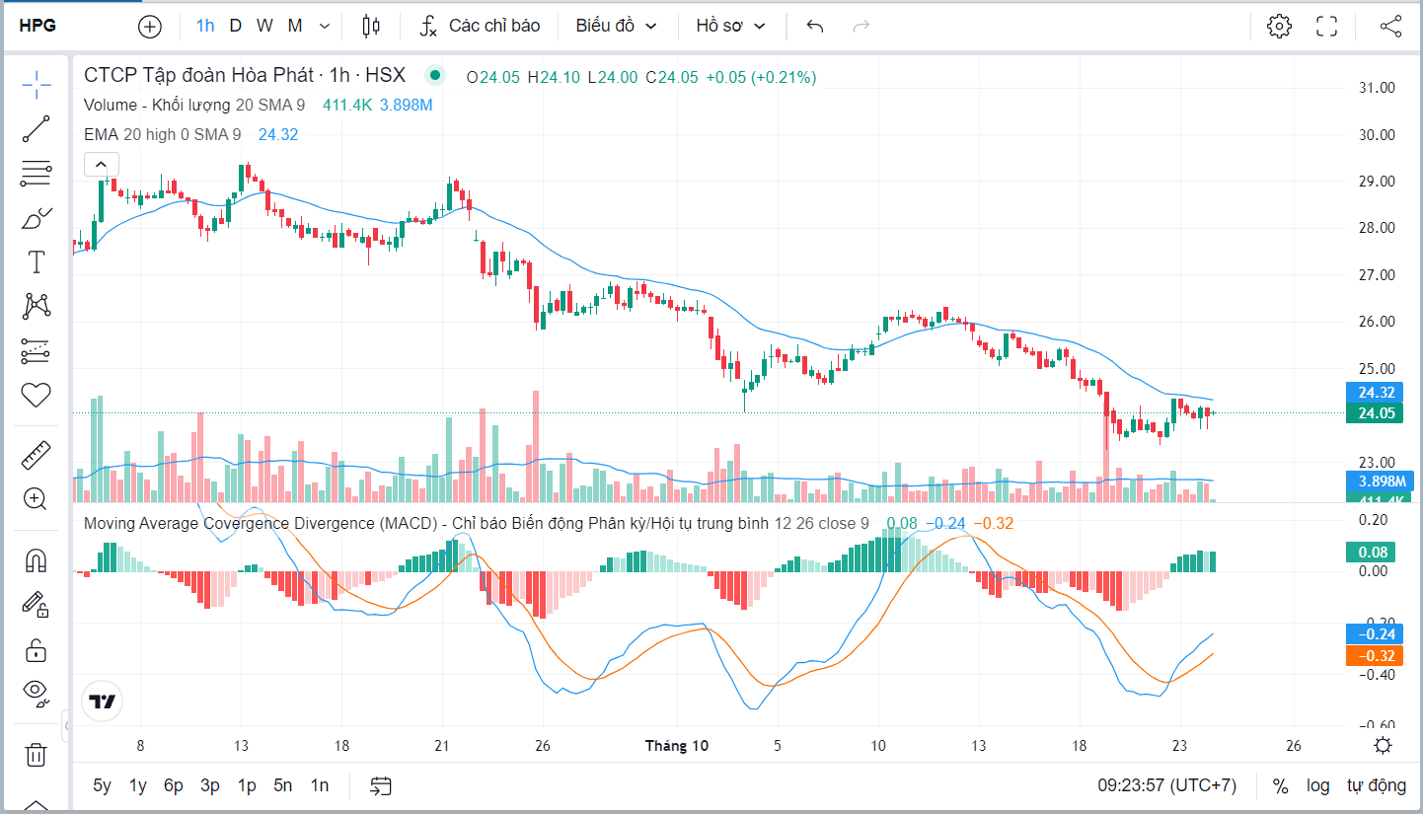
Task: Click the plus compare symbol button
Action: (150, 27)
